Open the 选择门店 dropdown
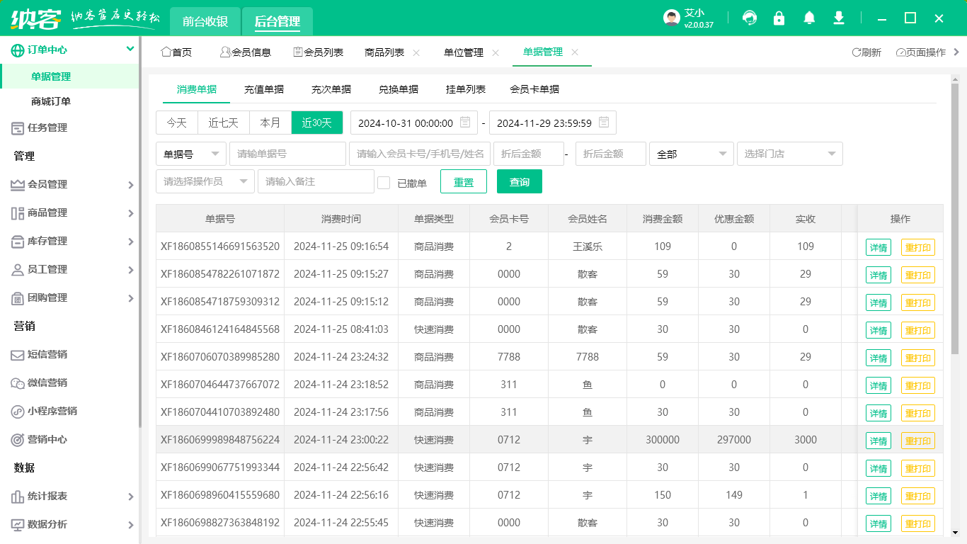The width and height of the screenshot is (967, 544). [x=790, y=154]
